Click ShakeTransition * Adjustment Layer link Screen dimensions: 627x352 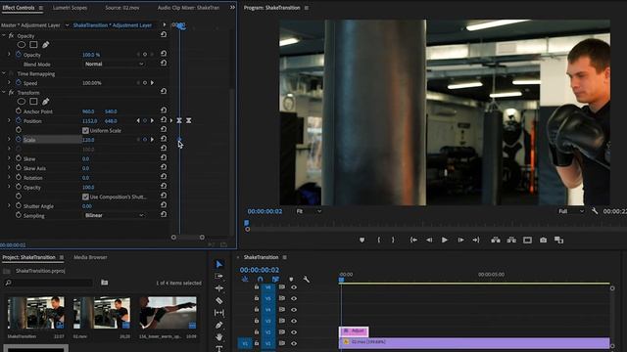[113, 25]
